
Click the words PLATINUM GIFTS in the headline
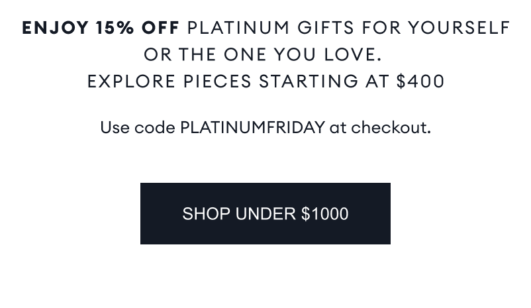[x=271, y=28]
